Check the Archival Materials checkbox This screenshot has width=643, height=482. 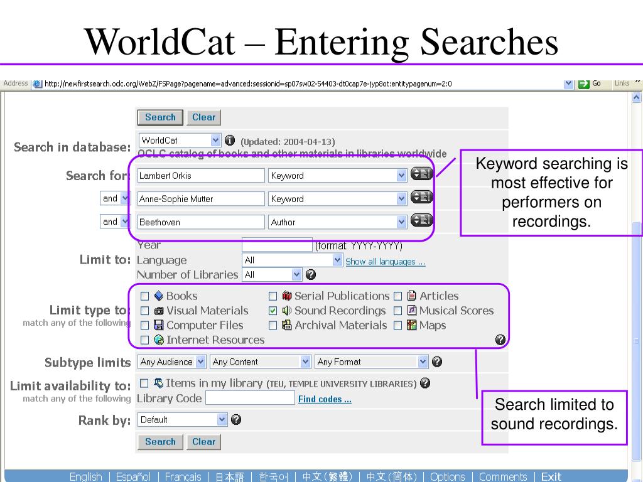[x=273, y=326]
